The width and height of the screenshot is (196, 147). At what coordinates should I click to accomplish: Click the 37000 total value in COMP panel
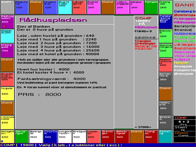coord(143,127)
